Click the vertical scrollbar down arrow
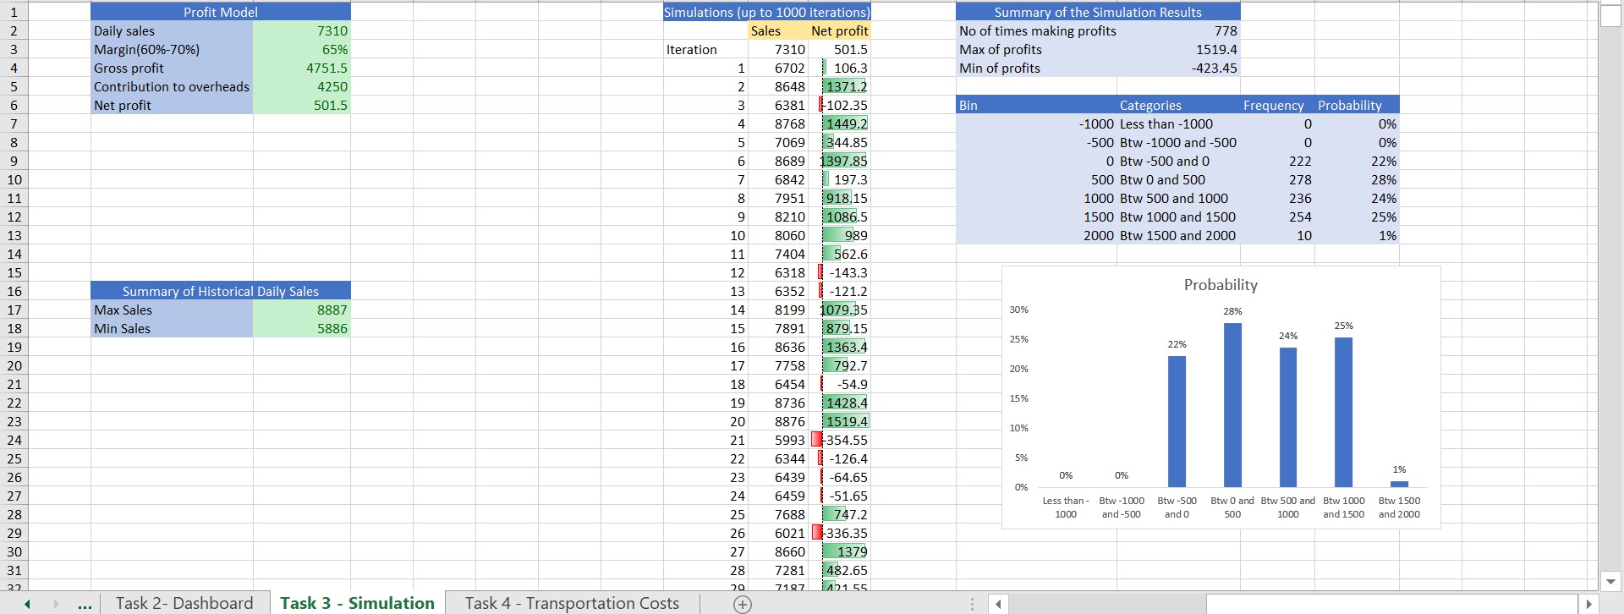The image size is (1624, 614). [1610, 581]
